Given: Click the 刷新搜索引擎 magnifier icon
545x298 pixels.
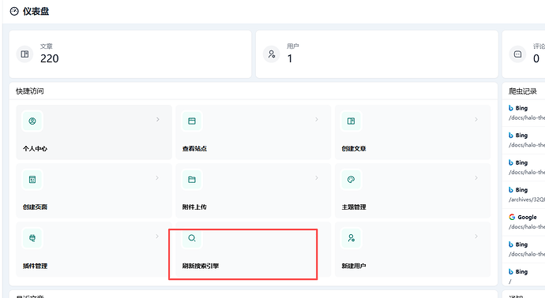Looking at the screenshot, I should (192, 238).
